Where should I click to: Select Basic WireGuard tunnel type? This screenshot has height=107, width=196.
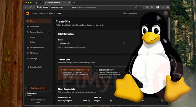(110, 73)
